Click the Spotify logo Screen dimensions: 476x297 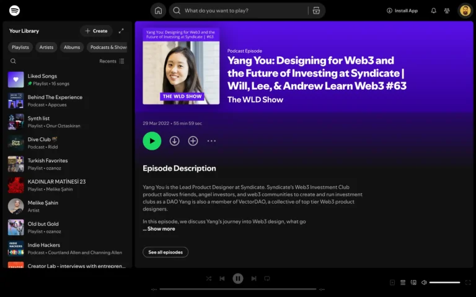coord(15,11)
